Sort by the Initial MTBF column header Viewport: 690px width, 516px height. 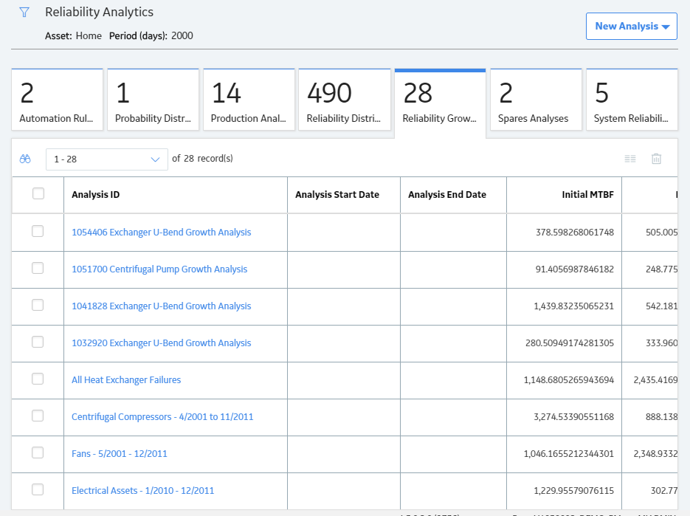(x=587, y=195)
